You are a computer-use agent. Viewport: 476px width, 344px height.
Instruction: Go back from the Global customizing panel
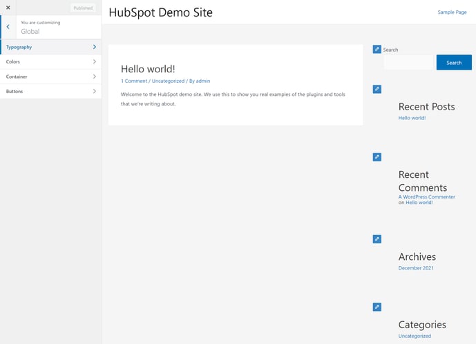tap(8, 27)
